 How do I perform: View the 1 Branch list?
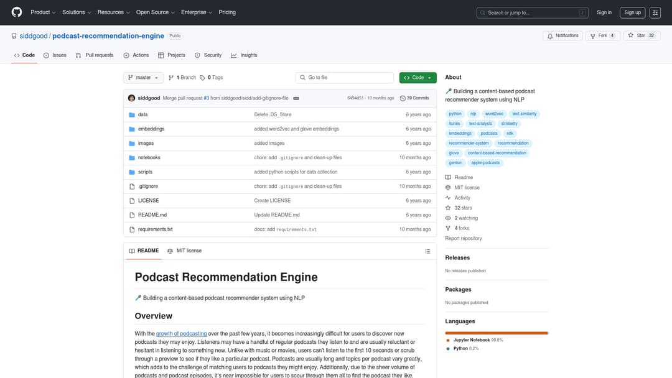[x=182, y=78]
